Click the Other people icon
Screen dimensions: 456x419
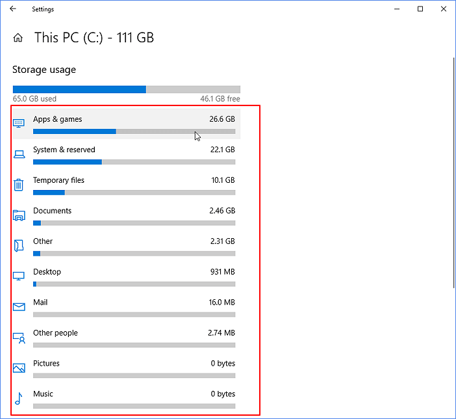[x=19, y=338]
